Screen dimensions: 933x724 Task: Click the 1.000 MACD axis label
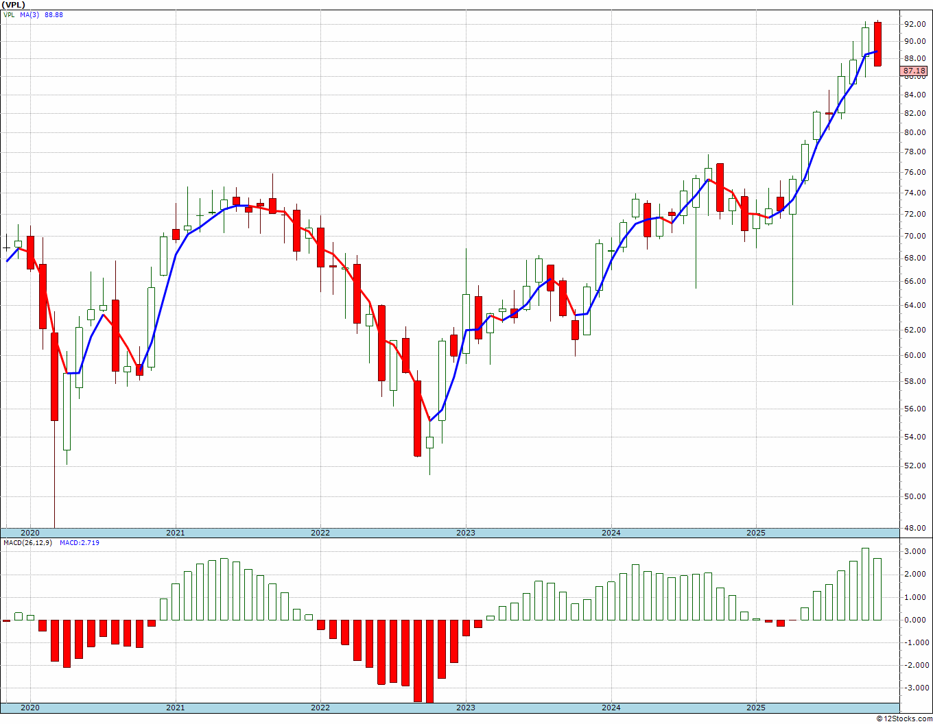point(916,597)
